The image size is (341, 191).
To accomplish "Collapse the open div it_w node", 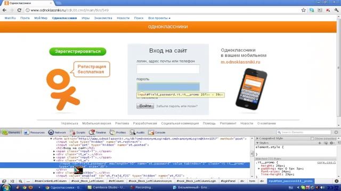I will (x=54, y=161).
